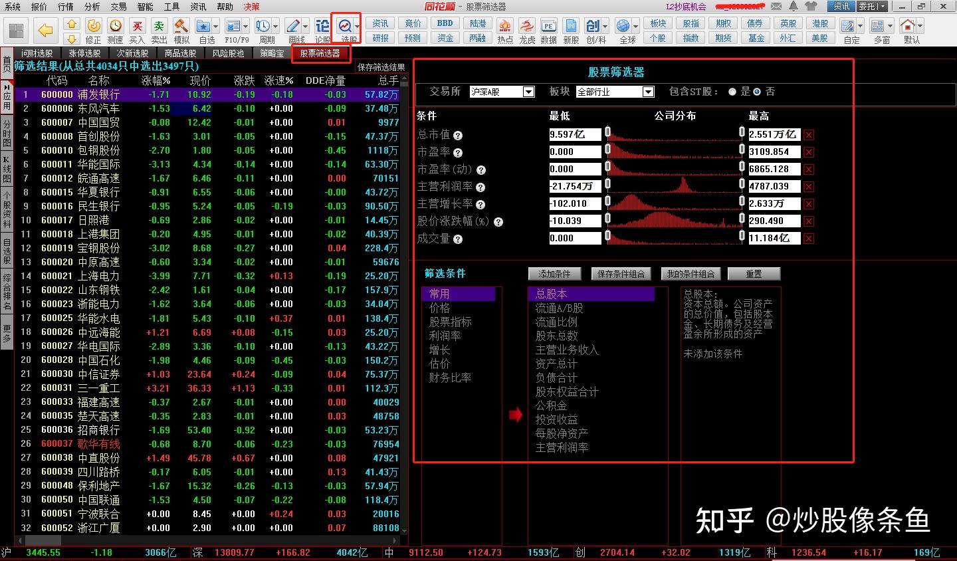Click the 周期 period clock icon

263,26
